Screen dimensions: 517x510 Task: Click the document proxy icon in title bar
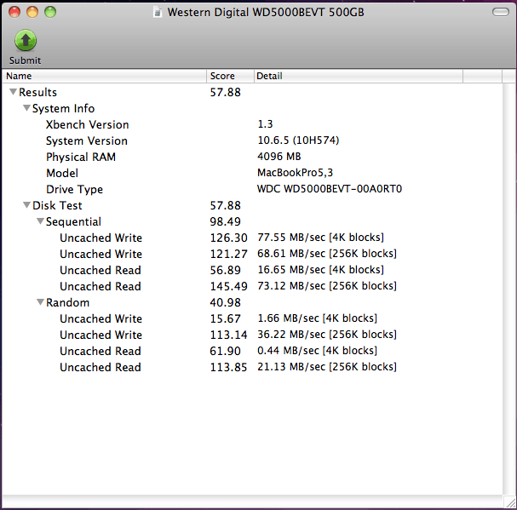pos(158,13)
